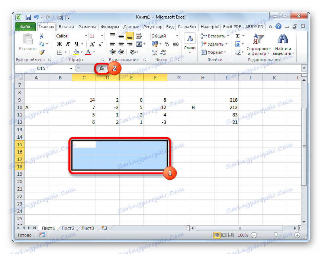Select column G header

click(179, 77)
